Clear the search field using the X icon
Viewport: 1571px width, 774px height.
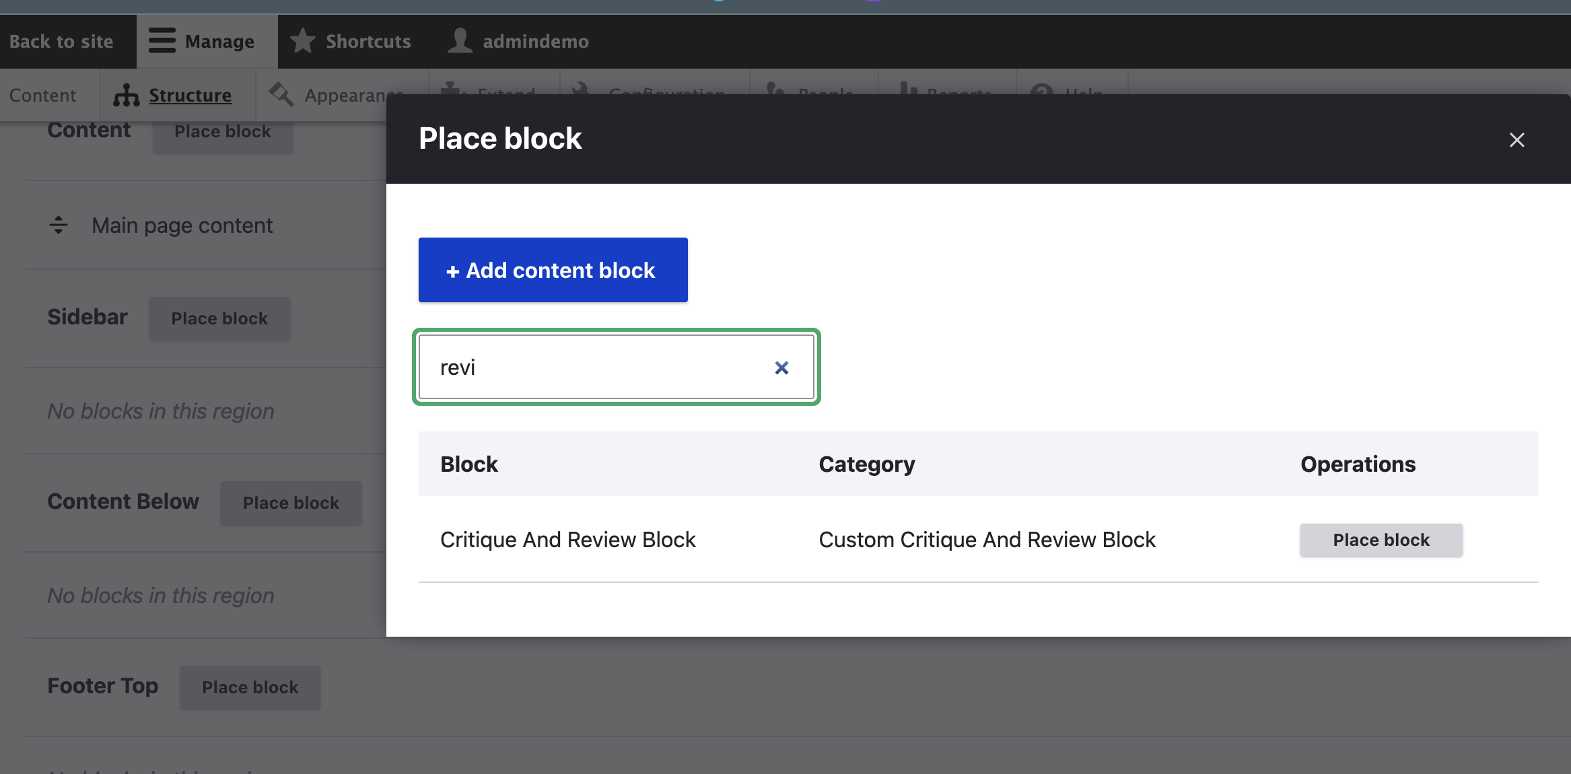point(781,367)
